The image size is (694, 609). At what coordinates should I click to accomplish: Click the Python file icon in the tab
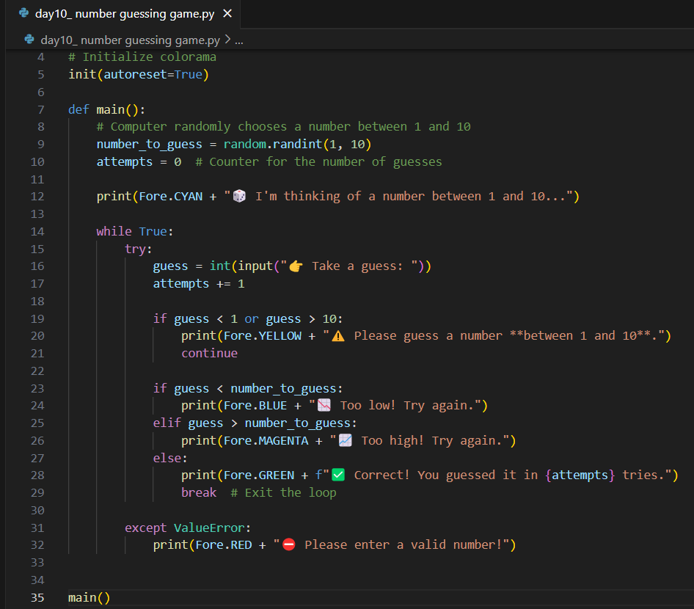point(24,13)
